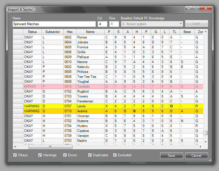This screenshot has height=171, width=219.
Task: Toggle the Okays filter checkbox
Action: pyautogui.click(x=15, y=155)
